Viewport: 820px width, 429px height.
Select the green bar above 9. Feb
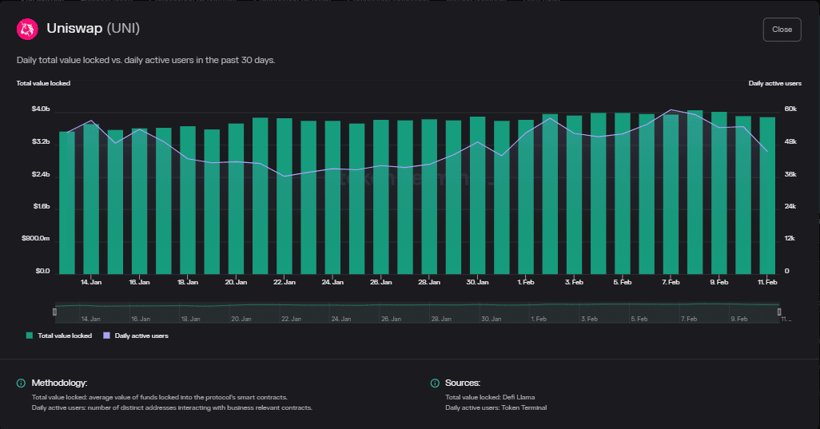(719, 193)
